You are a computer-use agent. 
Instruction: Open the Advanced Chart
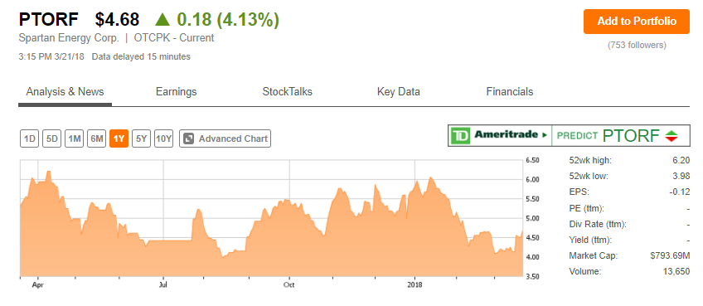[x=225, y=138]
